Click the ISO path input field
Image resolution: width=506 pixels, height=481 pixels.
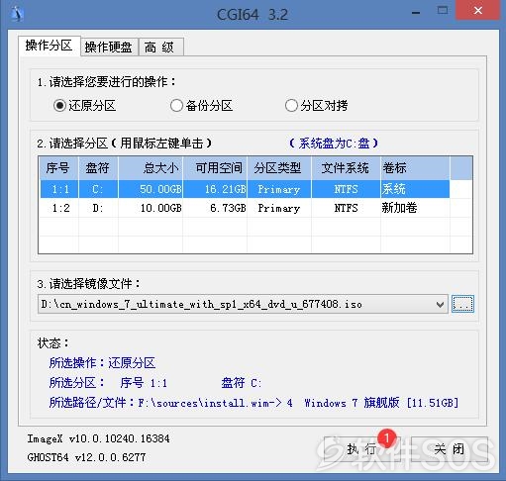236,304
